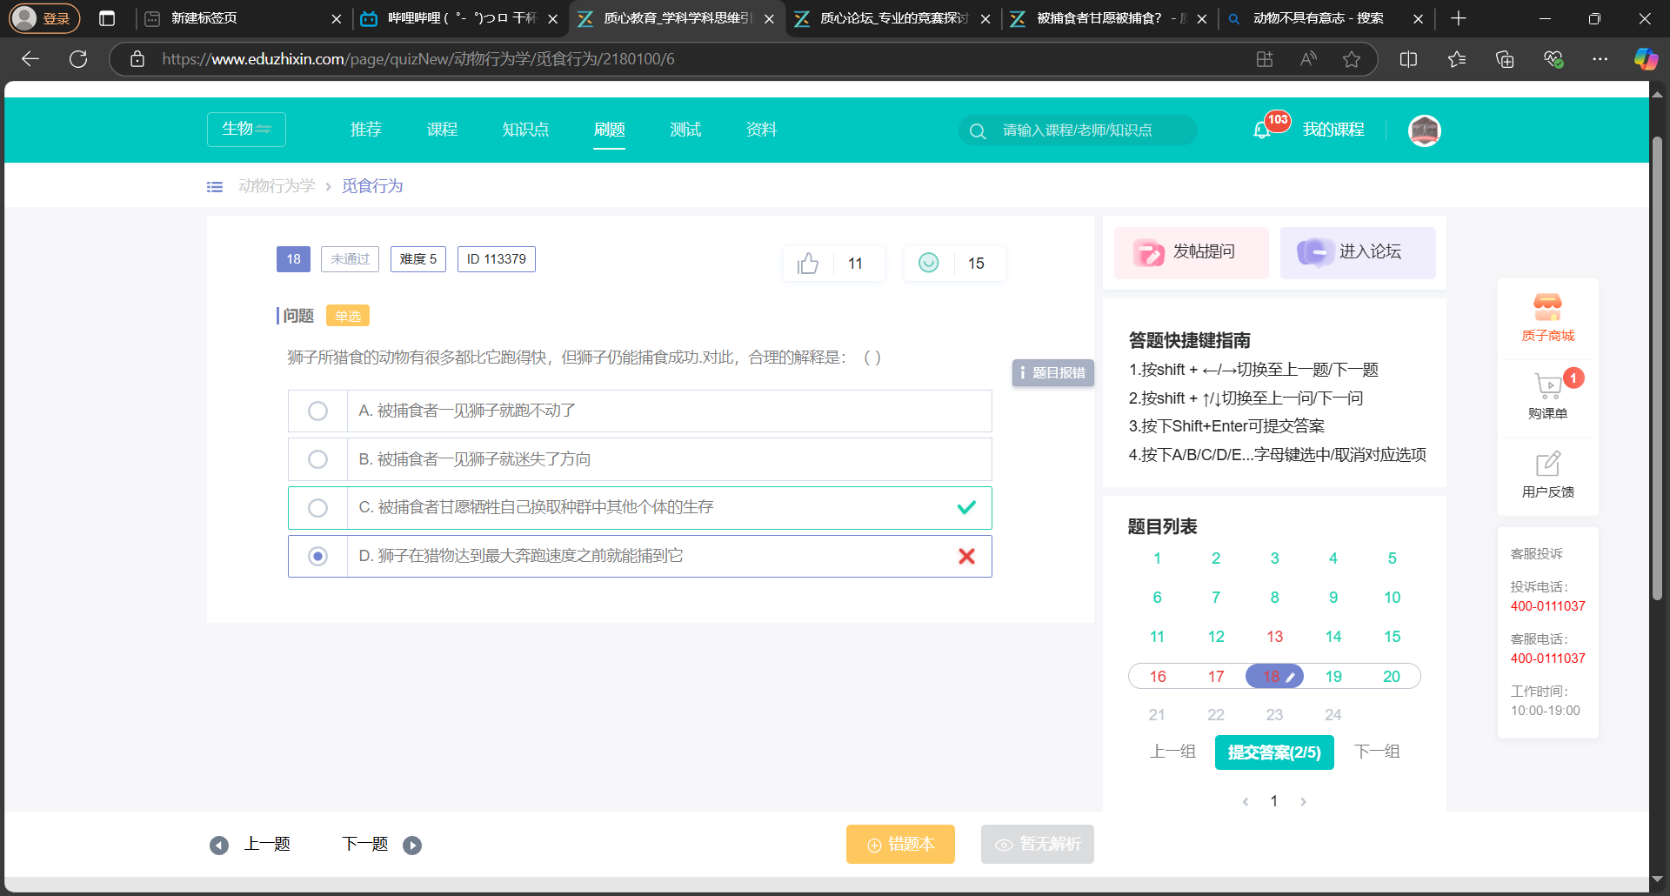
Task: Open the 生物 subject dropdown
Action: 246,130
